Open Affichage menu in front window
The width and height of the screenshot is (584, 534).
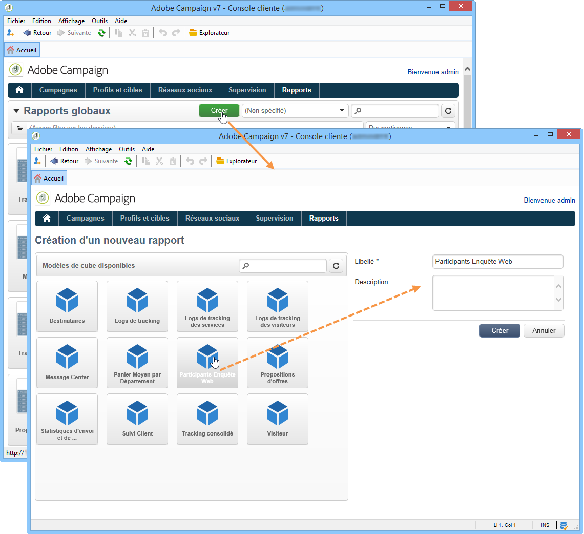[x=99, y=149]
